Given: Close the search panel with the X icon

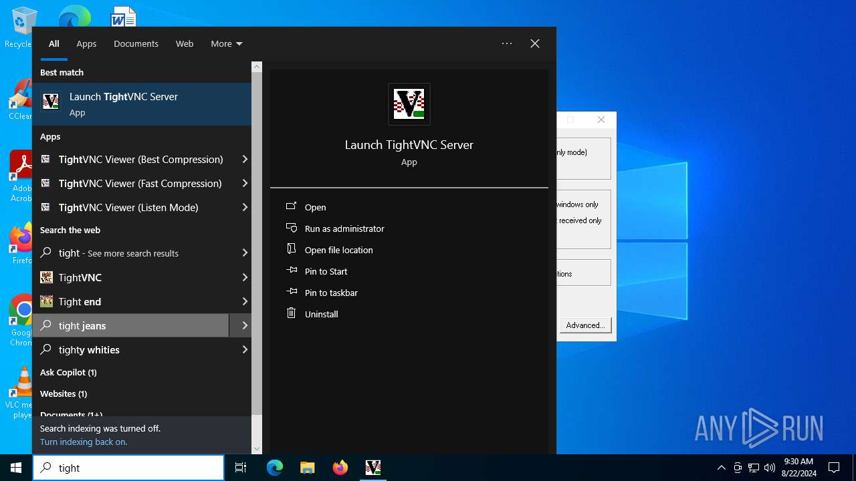Looking at the screenshot, I should point(535,43).
